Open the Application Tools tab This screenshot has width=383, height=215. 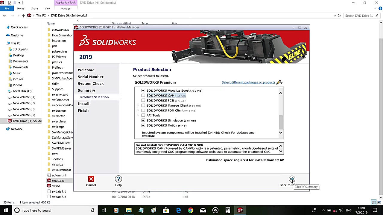(66, 3)
